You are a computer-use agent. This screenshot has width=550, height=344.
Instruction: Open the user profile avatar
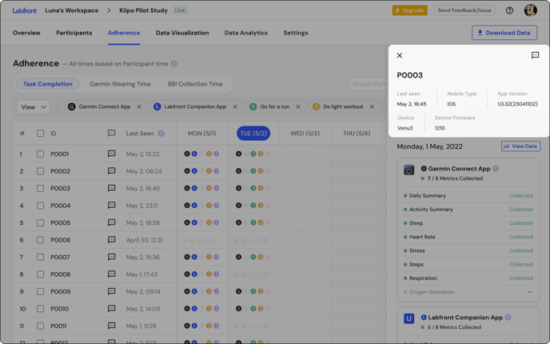point(530,10)
